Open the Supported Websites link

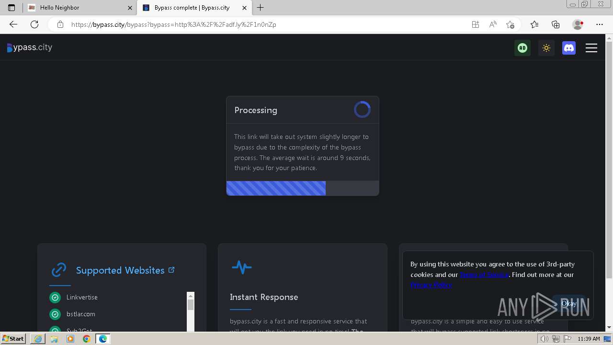click(x=120, y=270)
